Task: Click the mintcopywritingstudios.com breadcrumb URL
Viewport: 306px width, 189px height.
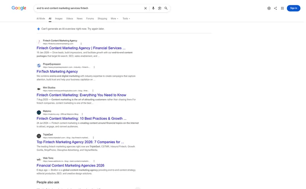Action: click(x=66, y=91)
